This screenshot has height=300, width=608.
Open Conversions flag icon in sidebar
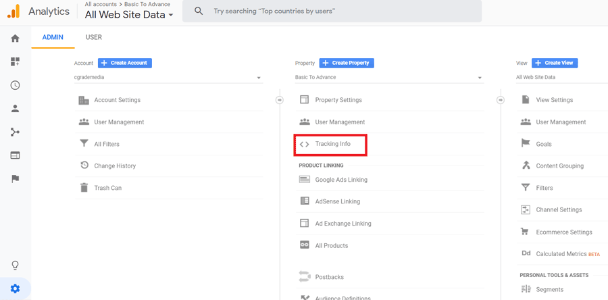coord(15,179)
